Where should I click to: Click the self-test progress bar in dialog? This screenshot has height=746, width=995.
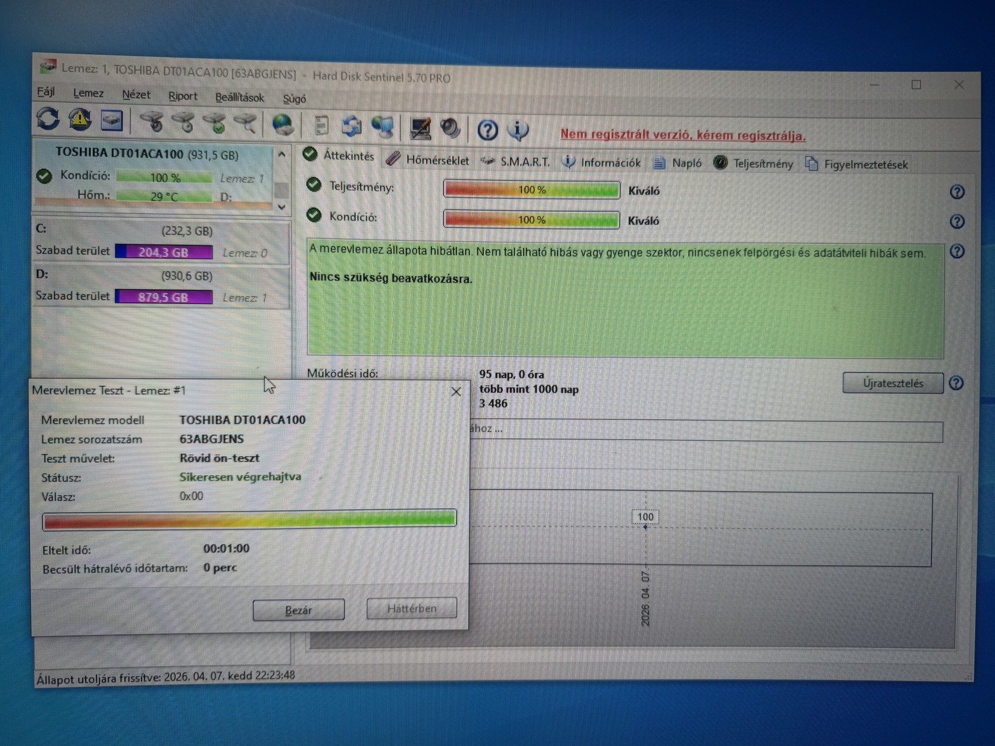[x=249, y=519]
